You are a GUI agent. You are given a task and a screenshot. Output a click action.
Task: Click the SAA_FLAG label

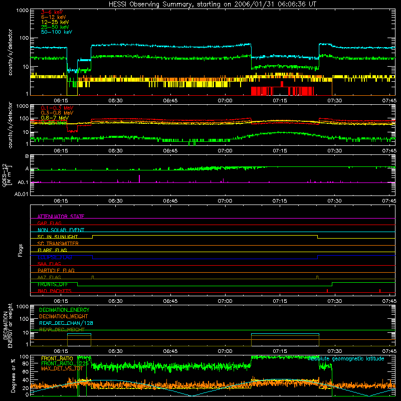pyautogui.click(x=49, y=264)
